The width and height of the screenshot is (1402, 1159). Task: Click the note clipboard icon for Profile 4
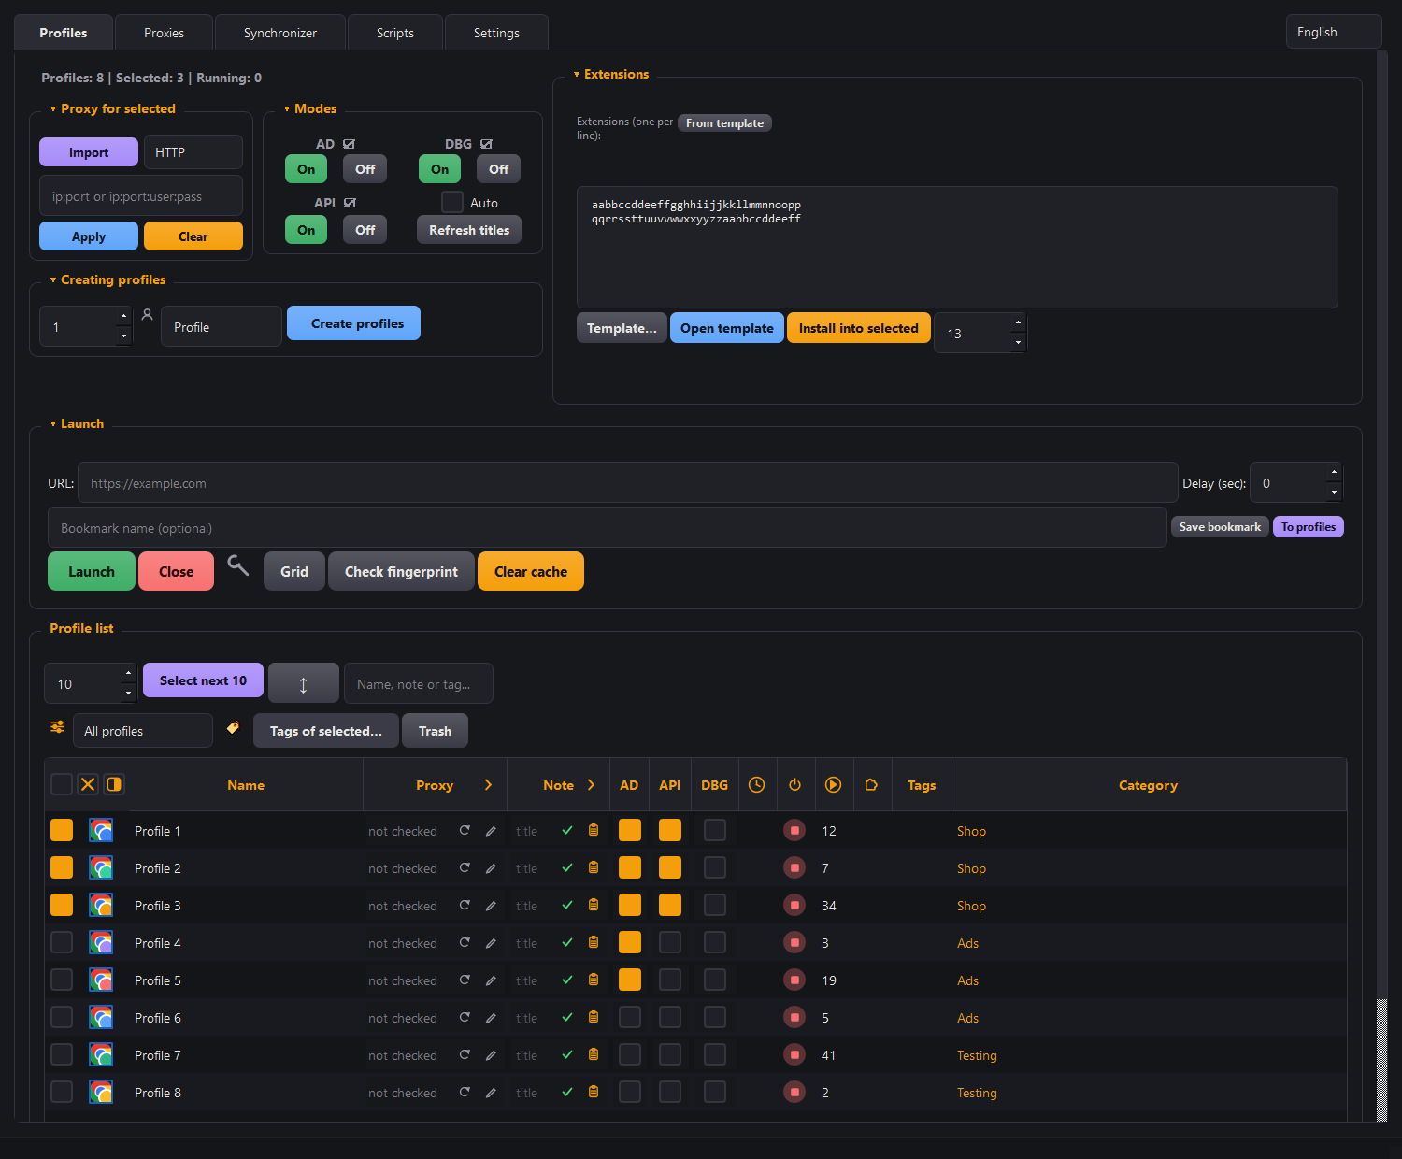pos(594,942)
